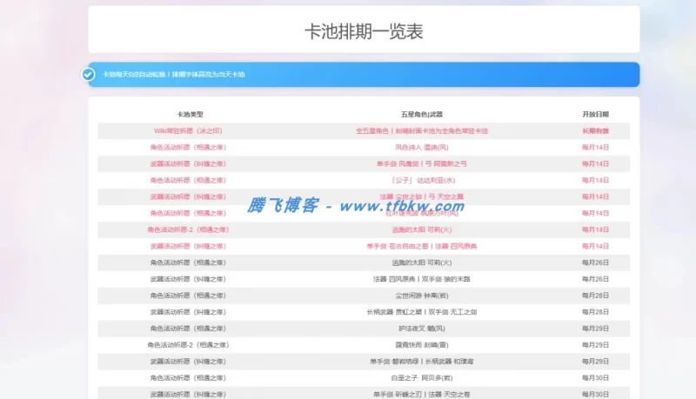Click the 卡池类型 column header
Image resolution: width=696 pixels, height=399 pixels.
point(189,115)
